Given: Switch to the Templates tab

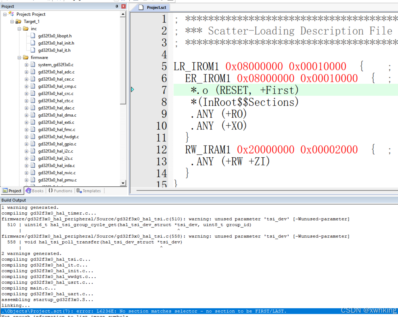Looking at the screenshot, I should pyautogui.click(x=89, y=191).
